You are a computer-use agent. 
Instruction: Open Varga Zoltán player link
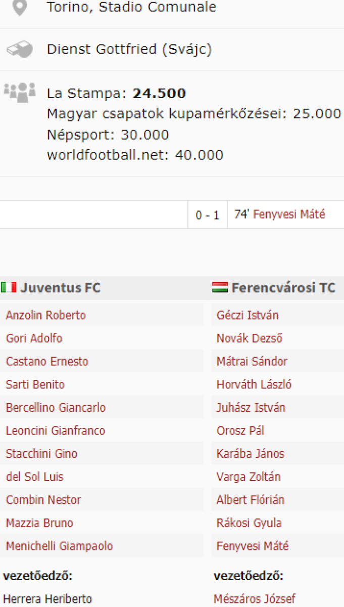(x=249, y=476)
